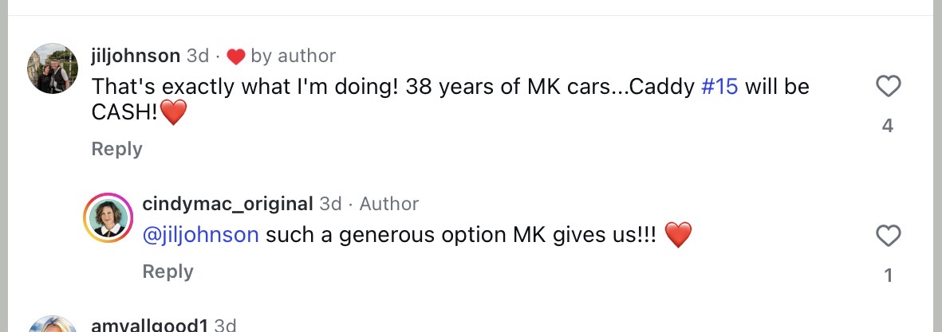View the 4 likes on jiljohnson's comment

point(888,126)
